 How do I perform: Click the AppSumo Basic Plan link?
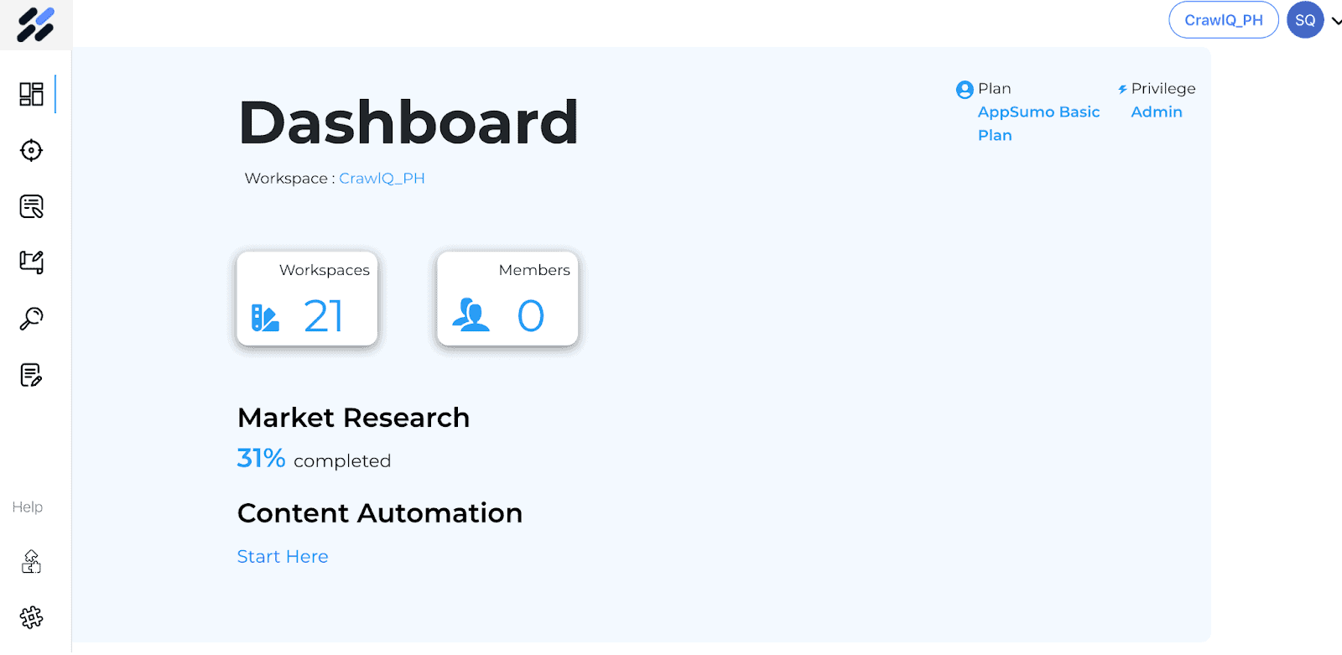tap(1038, 123)
